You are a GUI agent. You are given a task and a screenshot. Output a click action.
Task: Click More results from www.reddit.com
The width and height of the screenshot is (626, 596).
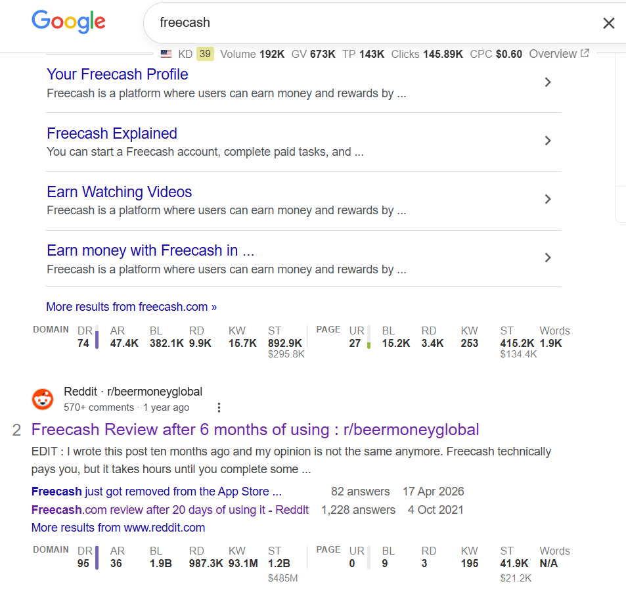(x=118, y=528)
